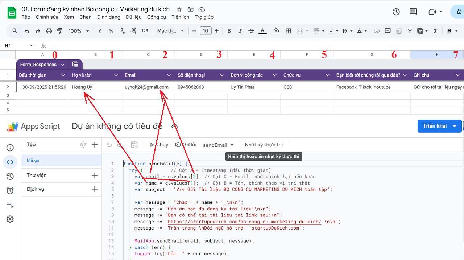Viewport: 464px width, 260px height.
Task: Open Apps Script execution history icon
Action: tap(10, 176)
